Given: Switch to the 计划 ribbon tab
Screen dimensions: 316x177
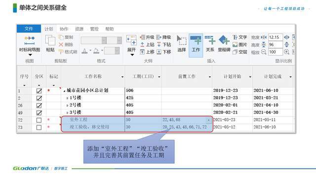Looking at the screenshot, I should 49,29.
